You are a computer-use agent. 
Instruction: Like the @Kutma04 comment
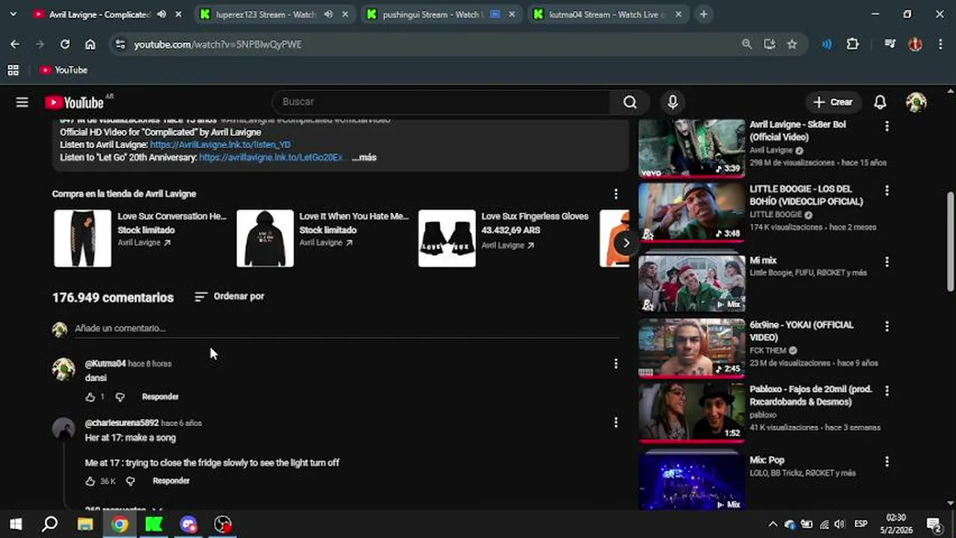[x=91, y=397]
